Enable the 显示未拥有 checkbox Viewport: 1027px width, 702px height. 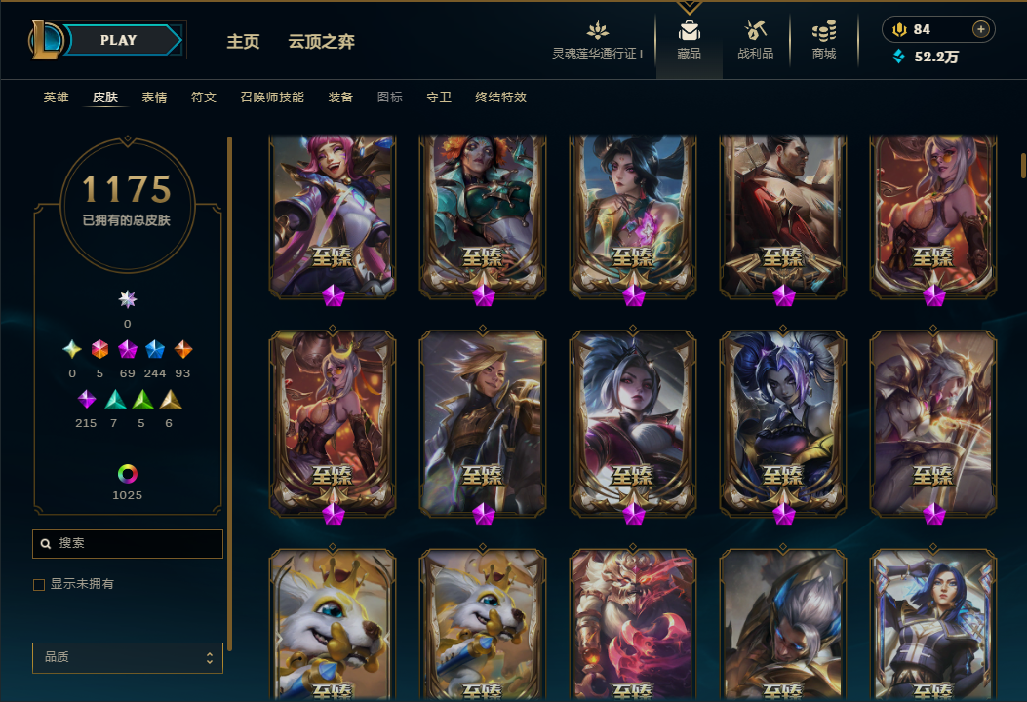click(x=39, y=584)
